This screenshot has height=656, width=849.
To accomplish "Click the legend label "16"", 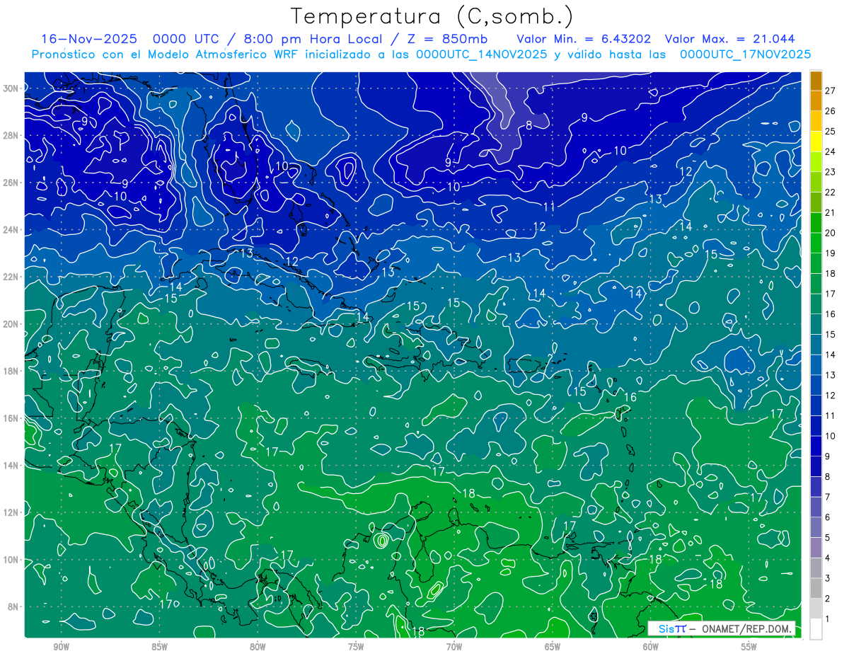I will click(x=830, y=314).
